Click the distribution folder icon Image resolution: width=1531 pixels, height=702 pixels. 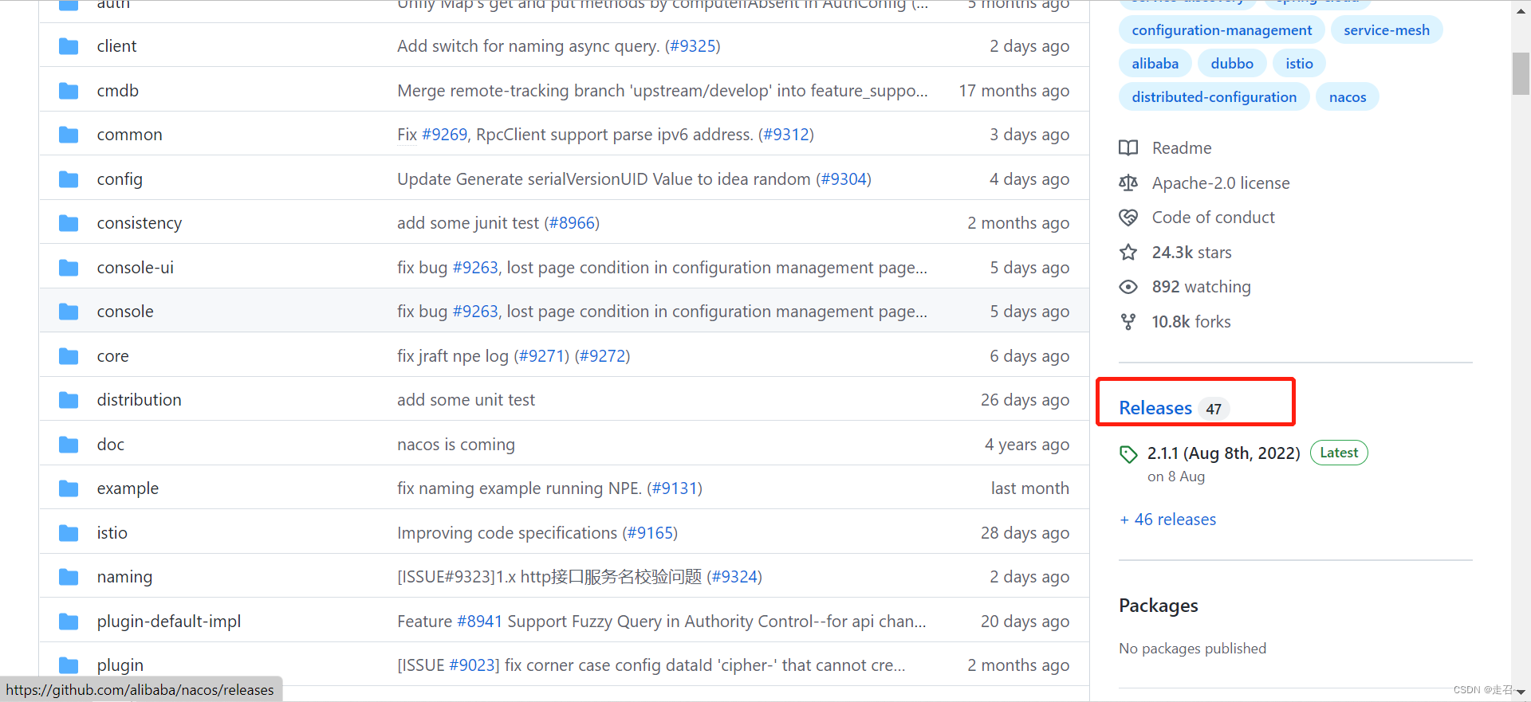[69, 400]
